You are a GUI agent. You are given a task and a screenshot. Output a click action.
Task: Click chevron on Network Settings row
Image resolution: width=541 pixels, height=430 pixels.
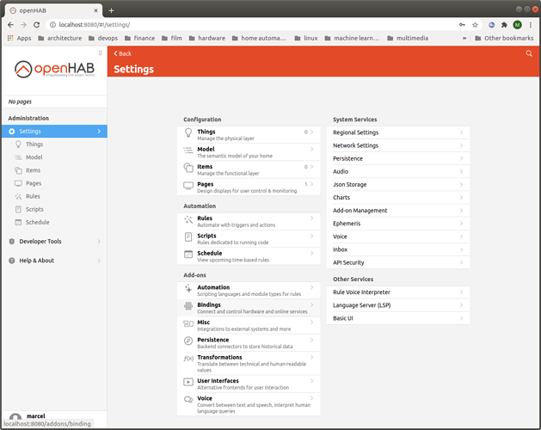[x=461, y=145]
